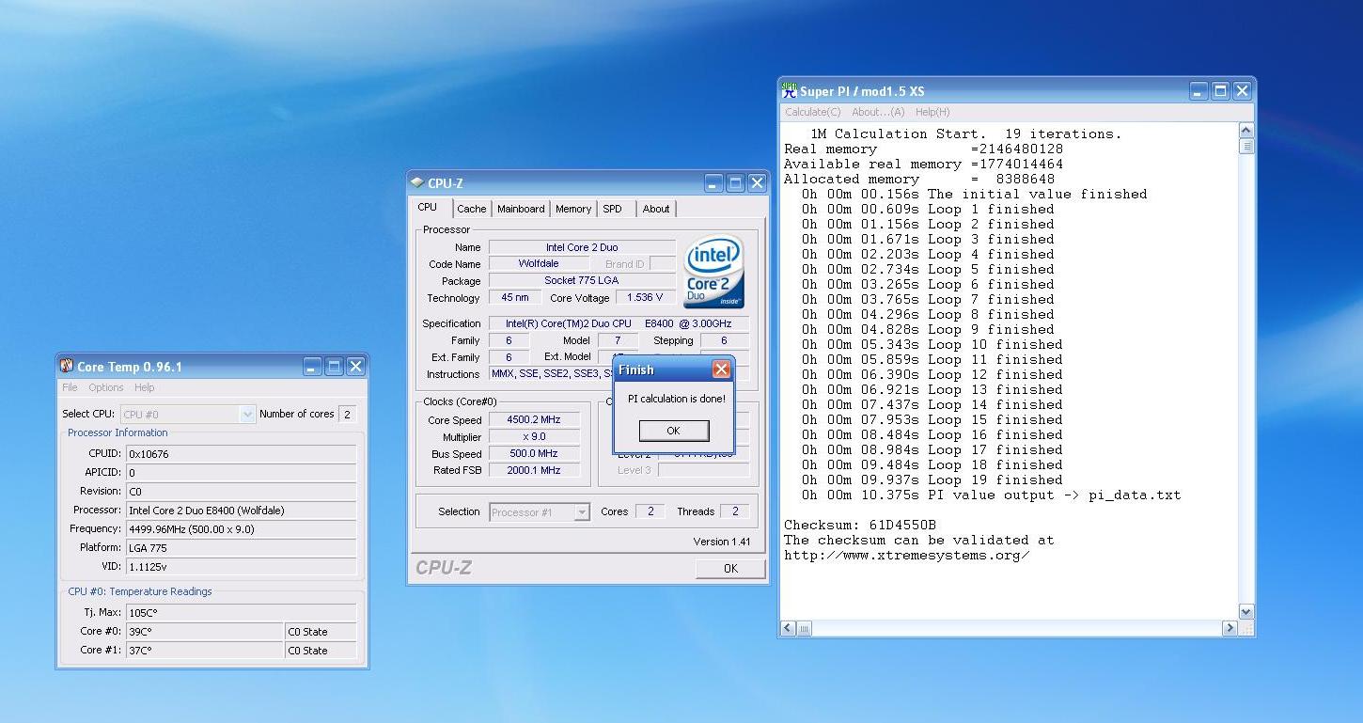This screenshot has height=723, width=1363.
Task: Open the File menu in Core Temp
Action: 70,387
